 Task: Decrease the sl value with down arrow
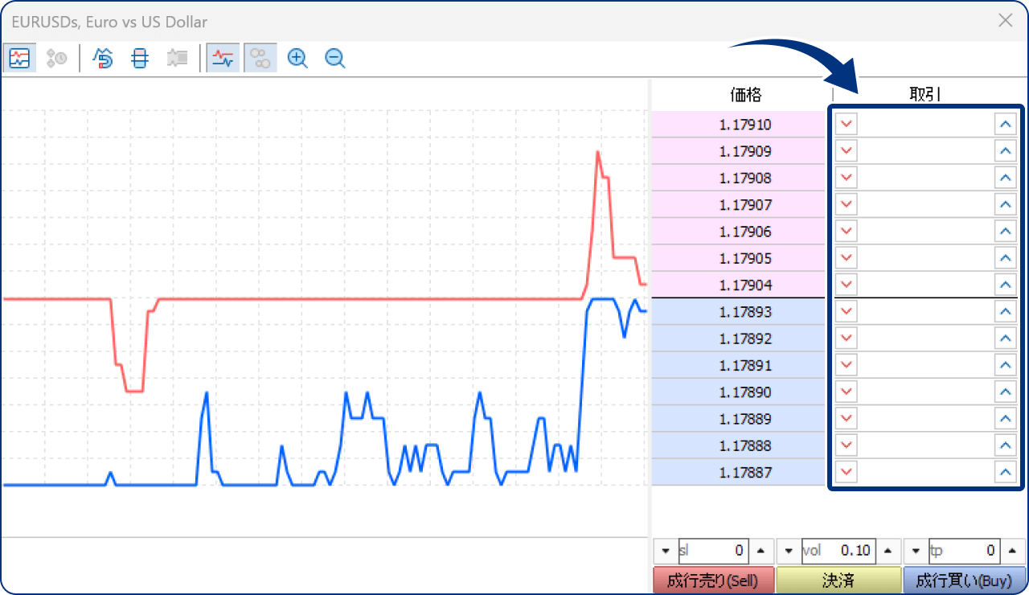(x=666, y=551)
